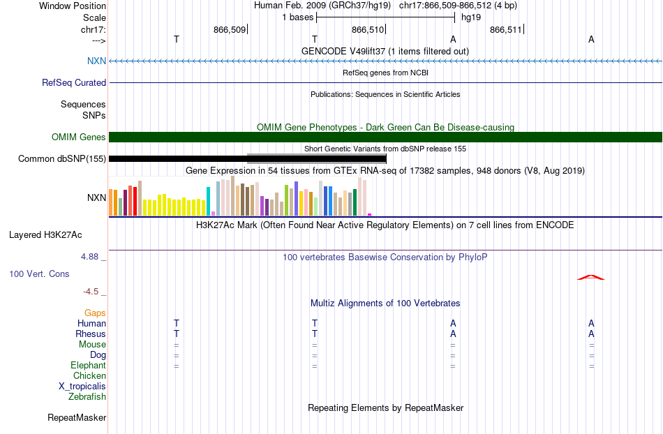This screenshot has height=434, width=663.
Task: Open 100 vertebrates Basewise Conservation by PhyloP title
Action: (385, 257)
